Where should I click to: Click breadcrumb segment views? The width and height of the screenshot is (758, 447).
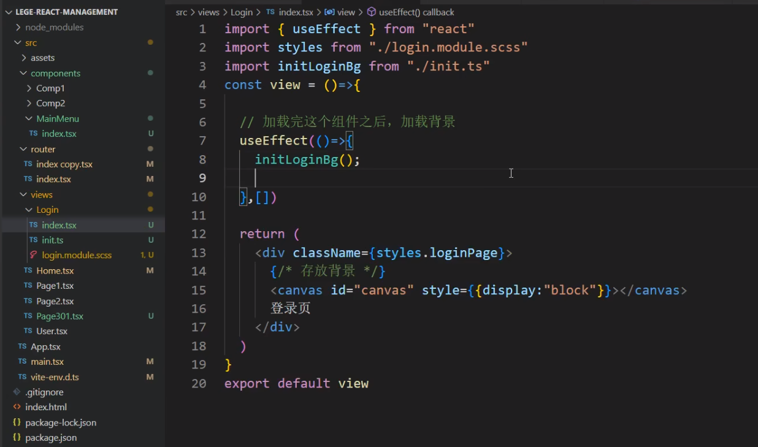pos(209,12)
